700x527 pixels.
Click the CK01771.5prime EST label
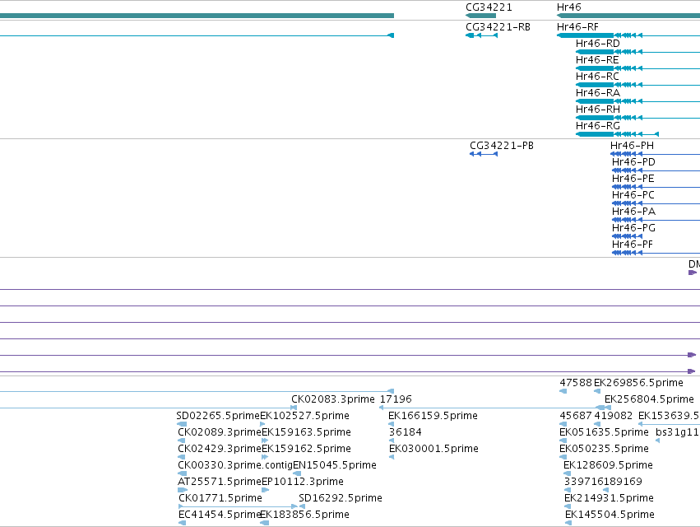[x=220, y=498]
